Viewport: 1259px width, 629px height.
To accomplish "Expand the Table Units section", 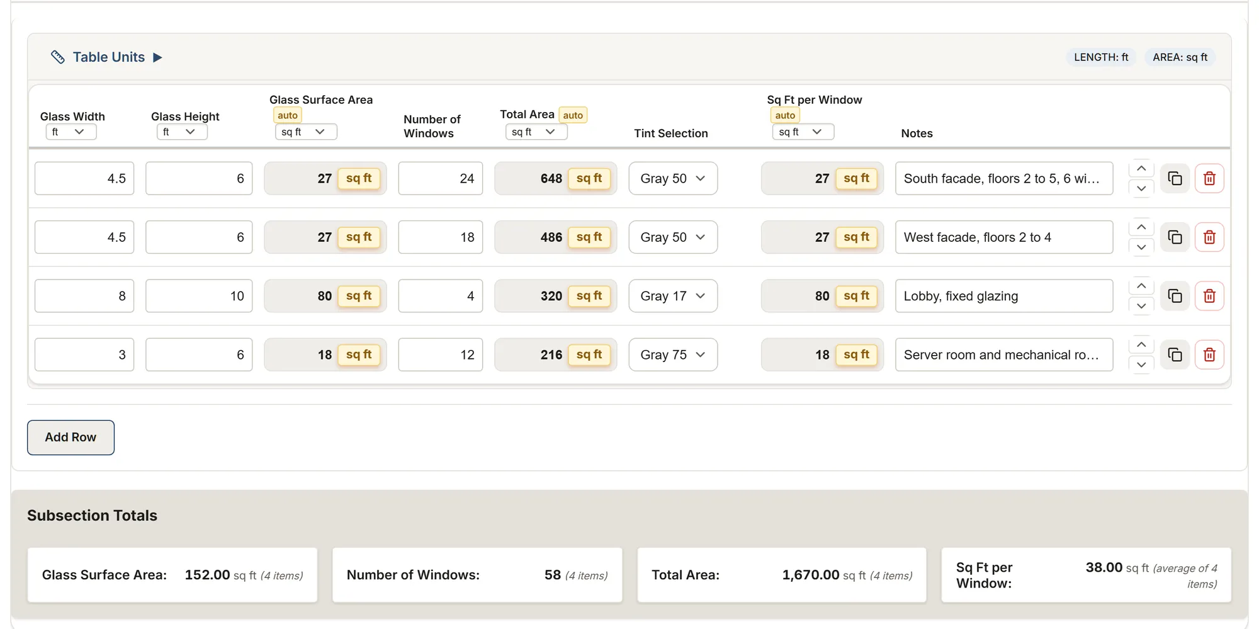I will coord(157,57).
